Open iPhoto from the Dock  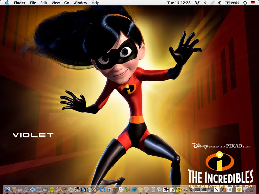(77, 189)
